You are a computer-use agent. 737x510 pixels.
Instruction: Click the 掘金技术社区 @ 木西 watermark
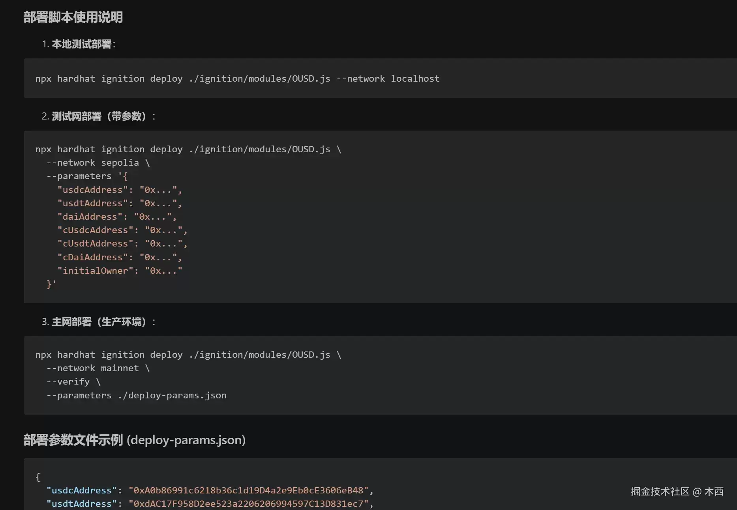[677, 491]
